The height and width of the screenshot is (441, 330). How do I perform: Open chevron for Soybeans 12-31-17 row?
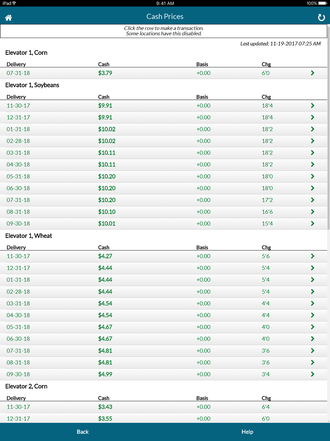[x=313, y=117]
